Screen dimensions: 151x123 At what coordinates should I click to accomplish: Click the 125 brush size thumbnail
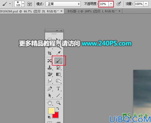18,4
